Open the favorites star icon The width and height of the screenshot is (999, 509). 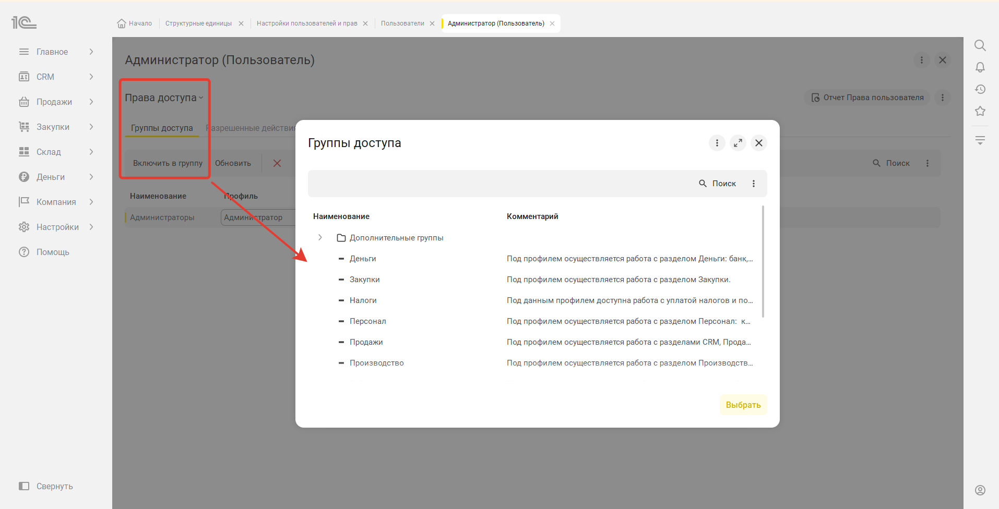980,111
